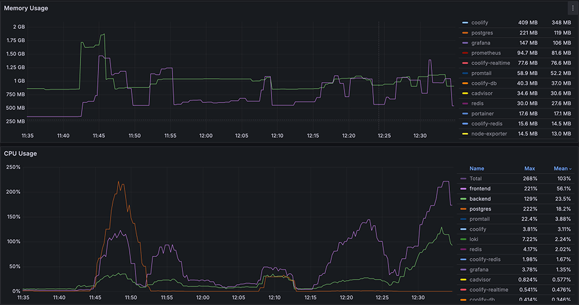The width and height of the screenshot is (579, 305).
Task: Toggle grafana series visibility in memory legend
Action: (481, 43)
